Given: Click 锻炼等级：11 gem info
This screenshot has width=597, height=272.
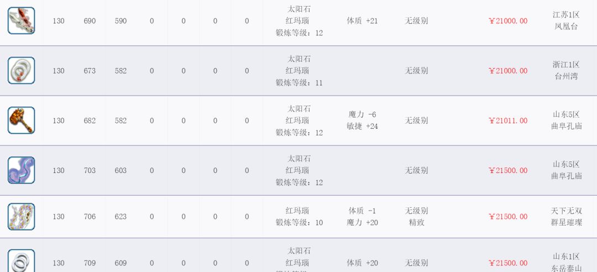Looking at the screenshot, I should 299,83.
